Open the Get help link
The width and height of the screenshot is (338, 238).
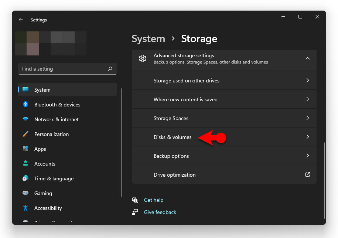[x=154, y=200]
